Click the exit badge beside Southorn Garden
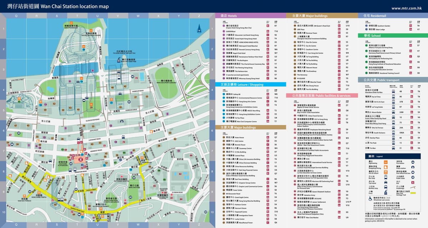 (x=411, y=26)
